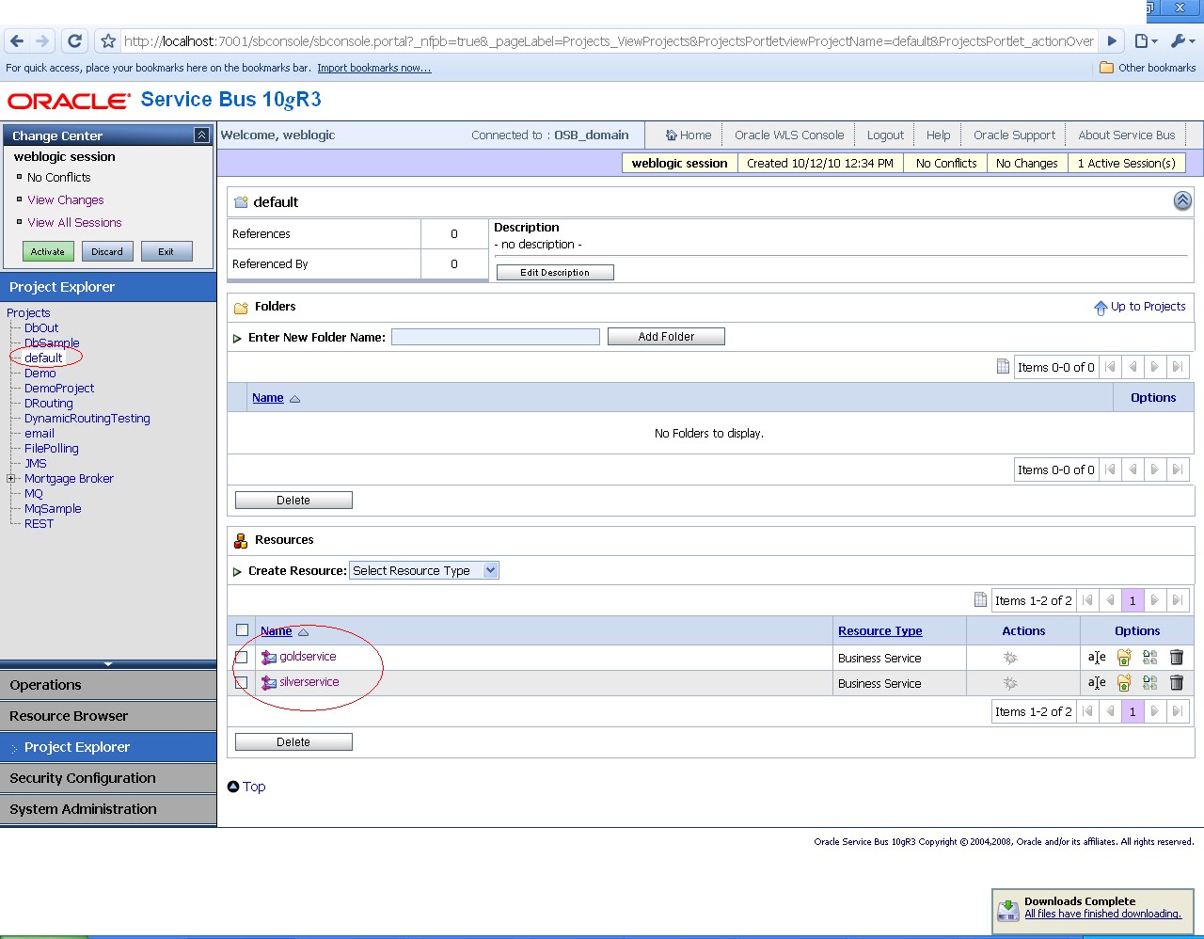Select the DynamicRoutingTesting project in tree
Viewport: 1204px width, 939px height.
pyautogui.click(x=87, y=419)
